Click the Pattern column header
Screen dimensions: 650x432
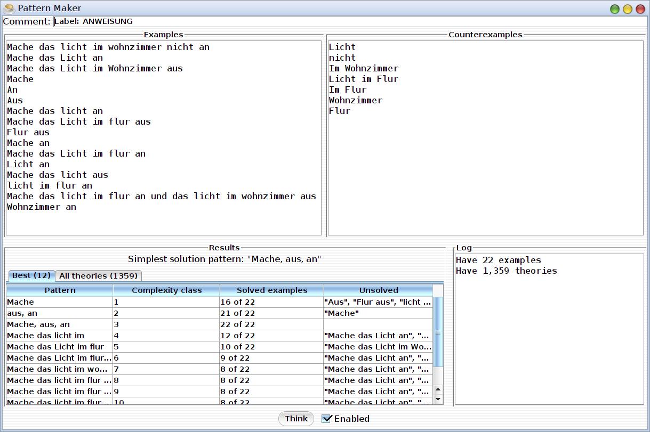[60, 290]
